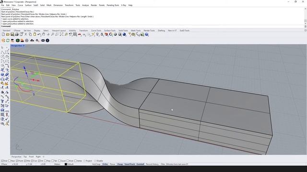Click the CPlane label in status bar
Viewport: 307px width, 172px height.
4,164
